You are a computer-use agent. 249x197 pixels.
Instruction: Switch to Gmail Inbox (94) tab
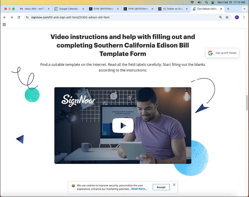coord(35,9)
